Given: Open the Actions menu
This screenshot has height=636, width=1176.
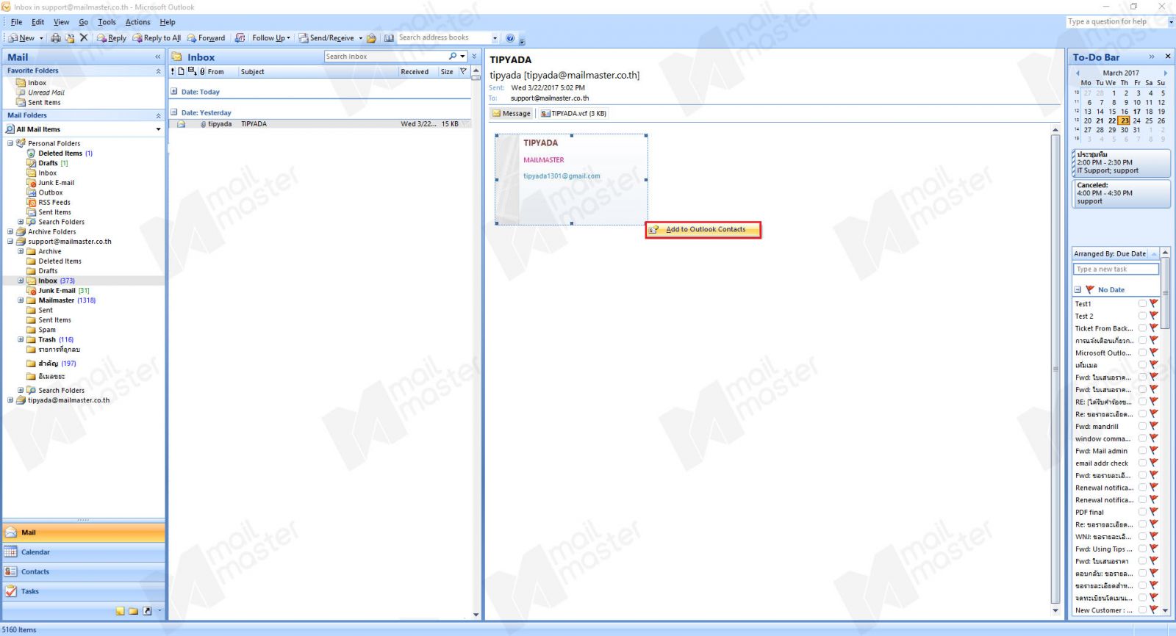Looking at the screenshot, I should pyautogui.click(x=137, y=22).
